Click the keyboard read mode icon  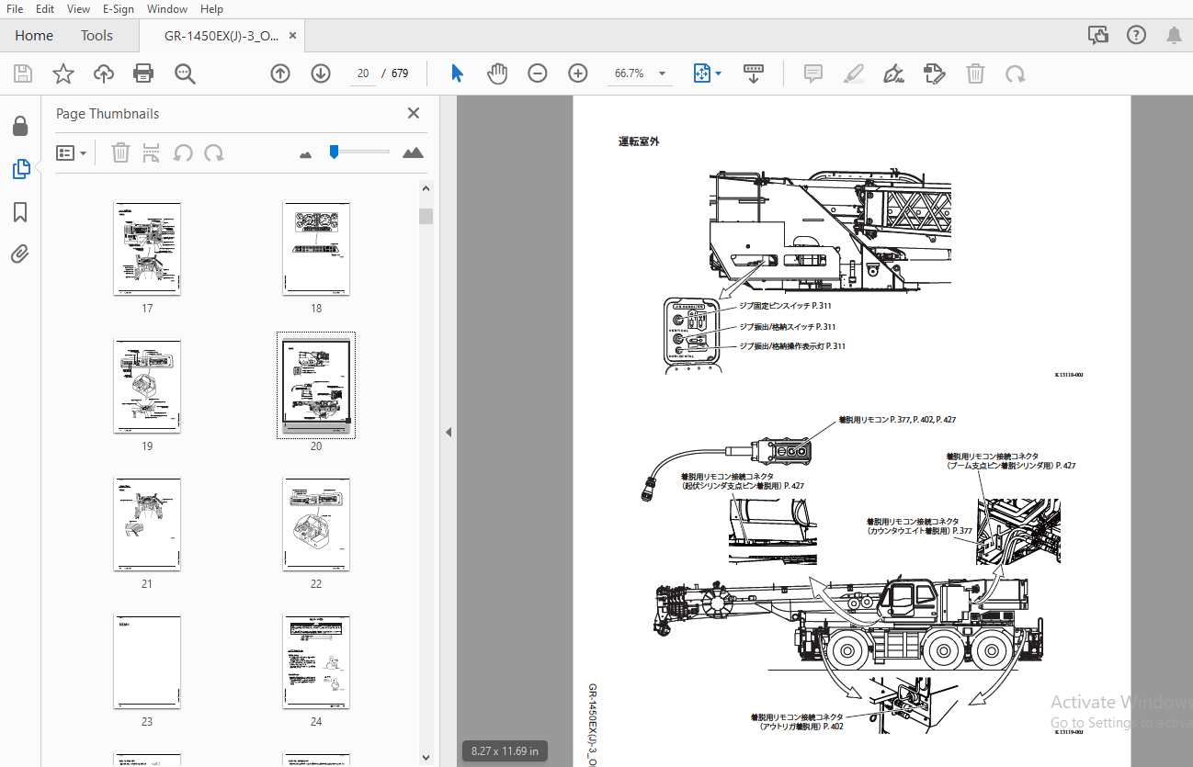click(754, 73)
